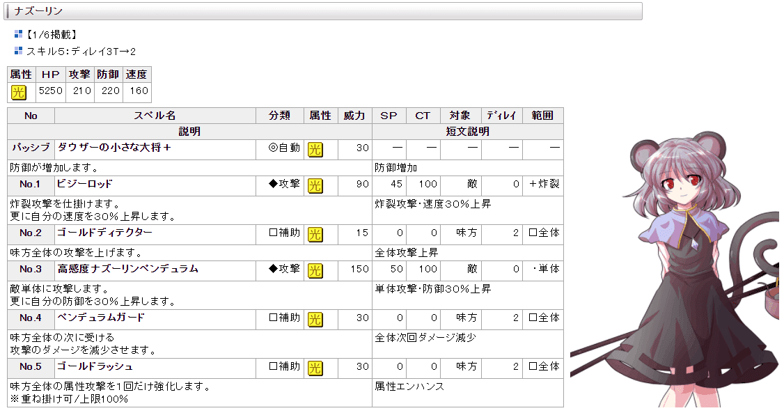Click the パッシブ row label

[31, 148]
